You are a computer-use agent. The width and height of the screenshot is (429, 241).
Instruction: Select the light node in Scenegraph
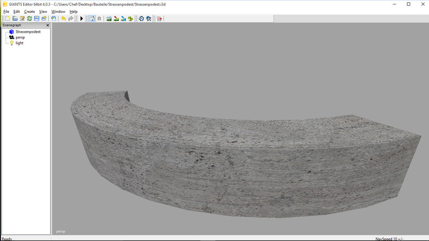click(x=19, y=43)
